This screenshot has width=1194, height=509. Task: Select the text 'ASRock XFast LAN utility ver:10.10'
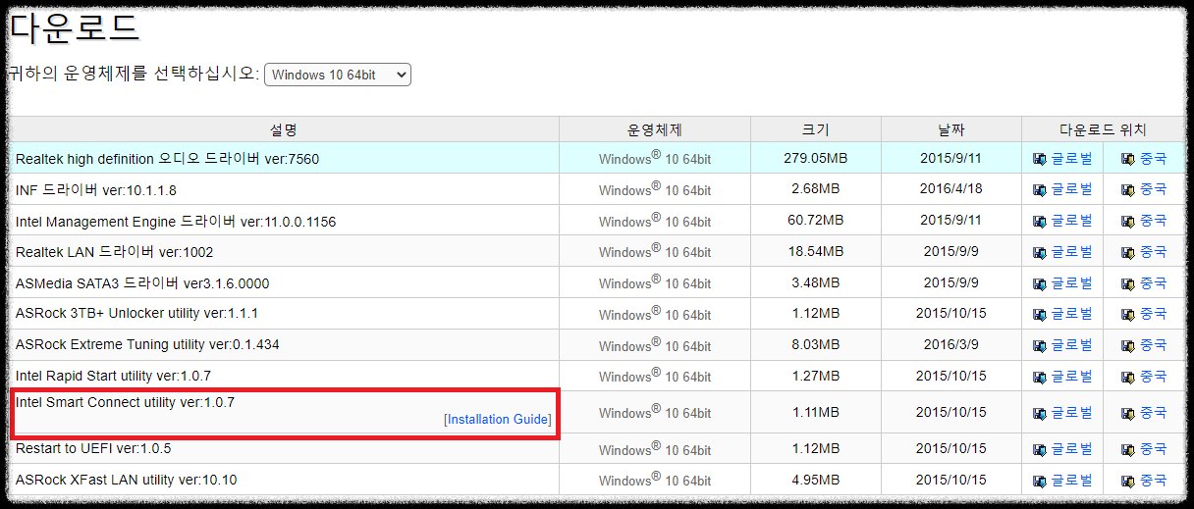127,480
